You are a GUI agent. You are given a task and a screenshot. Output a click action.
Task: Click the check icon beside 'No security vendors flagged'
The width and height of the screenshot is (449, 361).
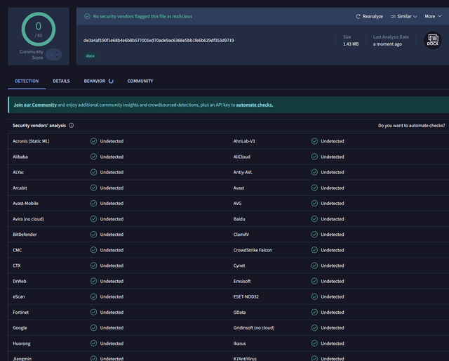click(87, 16)
